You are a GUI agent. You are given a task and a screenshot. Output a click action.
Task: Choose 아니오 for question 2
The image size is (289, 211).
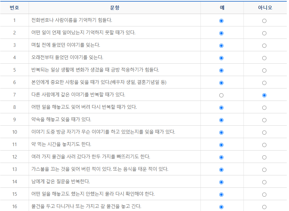[264, 33]
